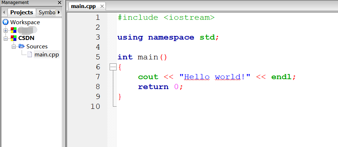Click the 'return' keyword
This screenshot has width=338, height=147.
[153, 87]
